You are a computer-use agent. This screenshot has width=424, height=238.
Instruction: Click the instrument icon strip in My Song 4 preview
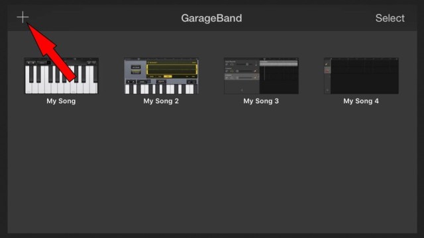[x=327, y=76]
